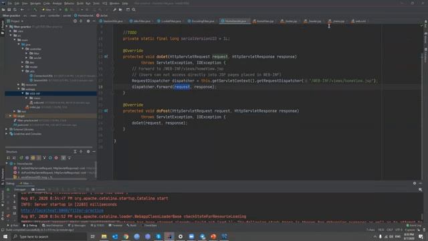428x241 pixels.
Task: Open Project Structure settings wrench icon
Action: pyautogui.click(x=114, y=9)
